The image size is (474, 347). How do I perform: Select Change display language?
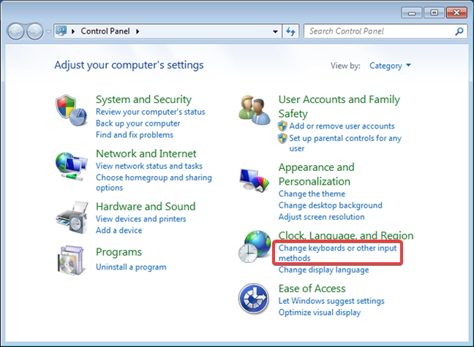(x=323, y=270)
